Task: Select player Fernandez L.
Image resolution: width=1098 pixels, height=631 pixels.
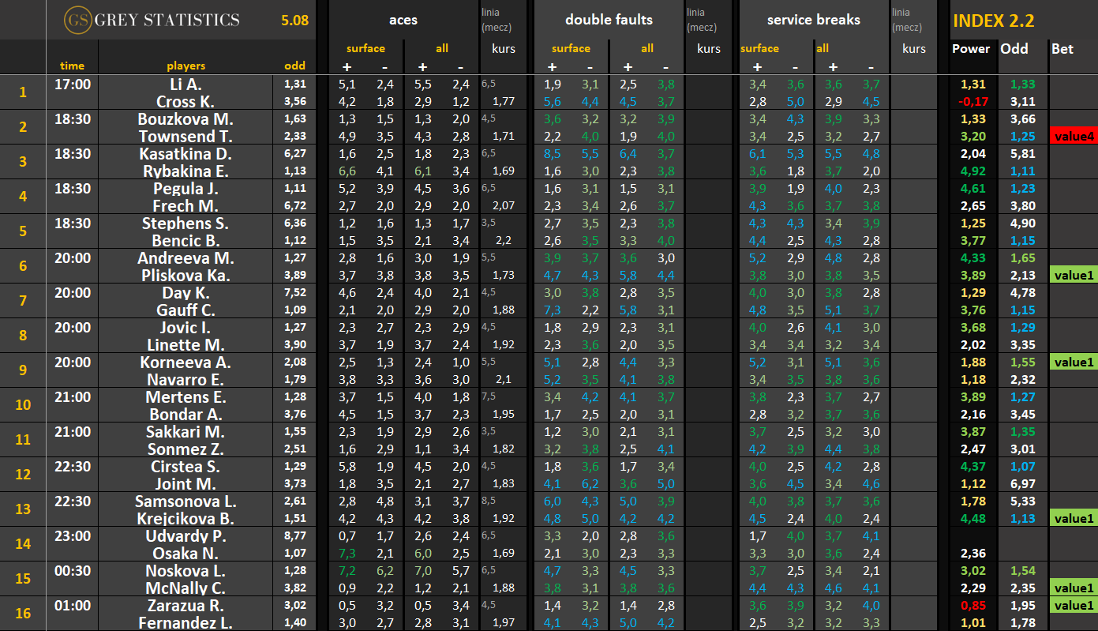Action: tap(185, 622)
